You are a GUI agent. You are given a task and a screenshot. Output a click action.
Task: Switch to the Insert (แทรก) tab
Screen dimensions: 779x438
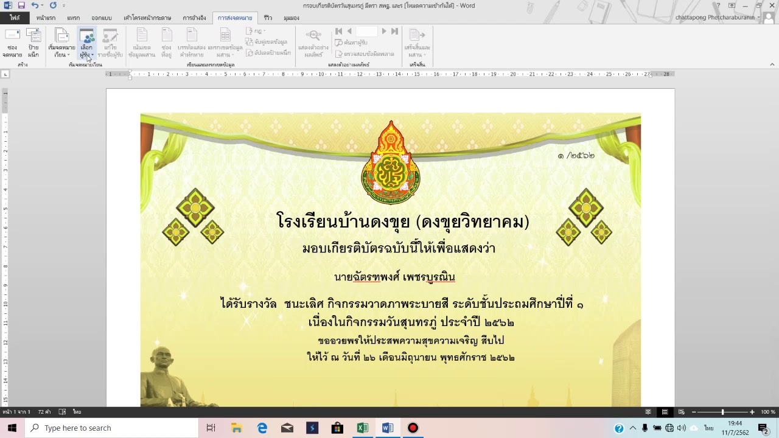point(74,18)
